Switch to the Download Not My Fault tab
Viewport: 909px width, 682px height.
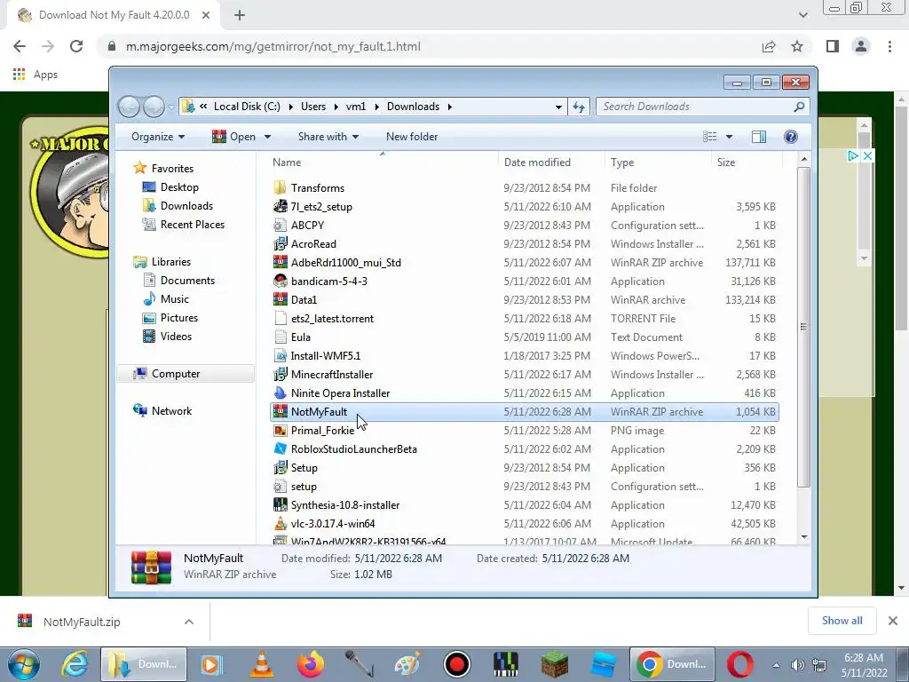point(113,15)
